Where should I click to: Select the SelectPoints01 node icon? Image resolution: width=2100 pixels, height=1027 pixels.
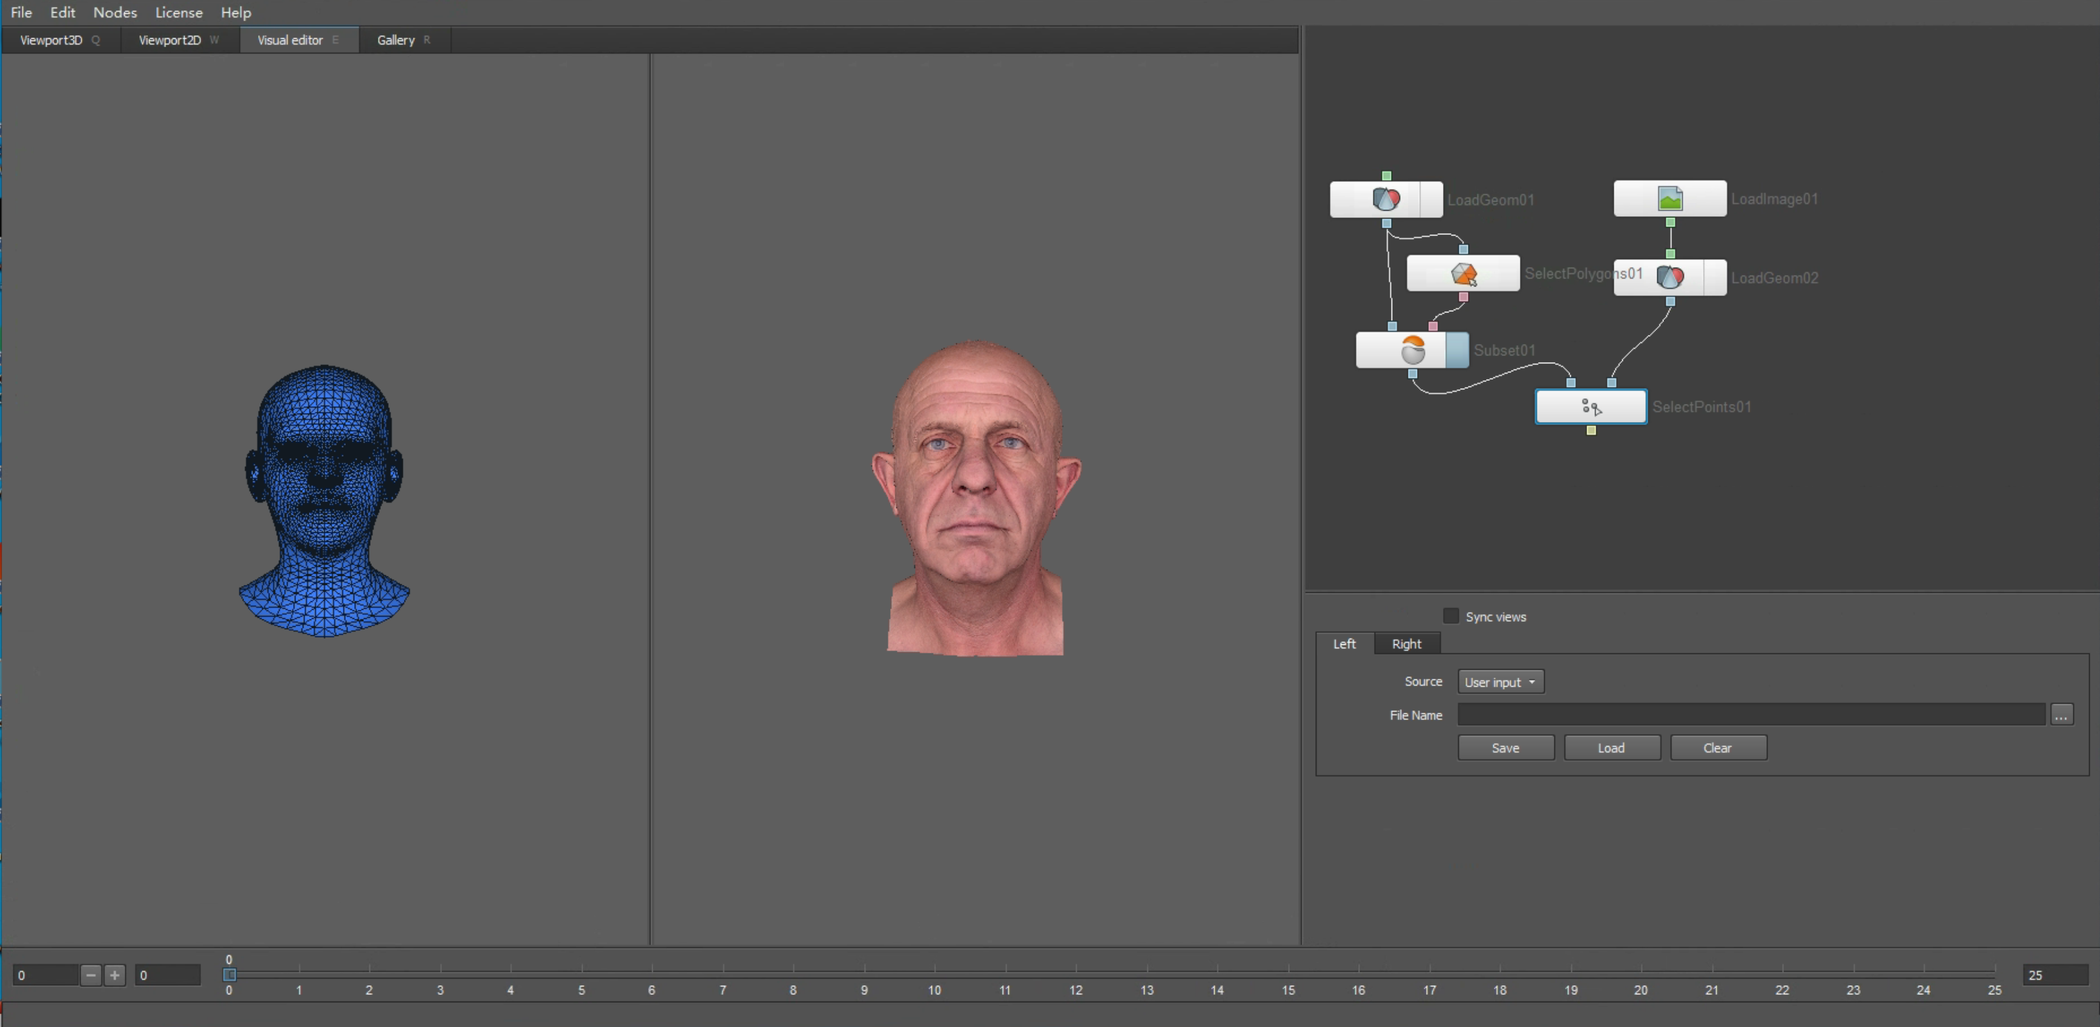tap(1591, 407)
